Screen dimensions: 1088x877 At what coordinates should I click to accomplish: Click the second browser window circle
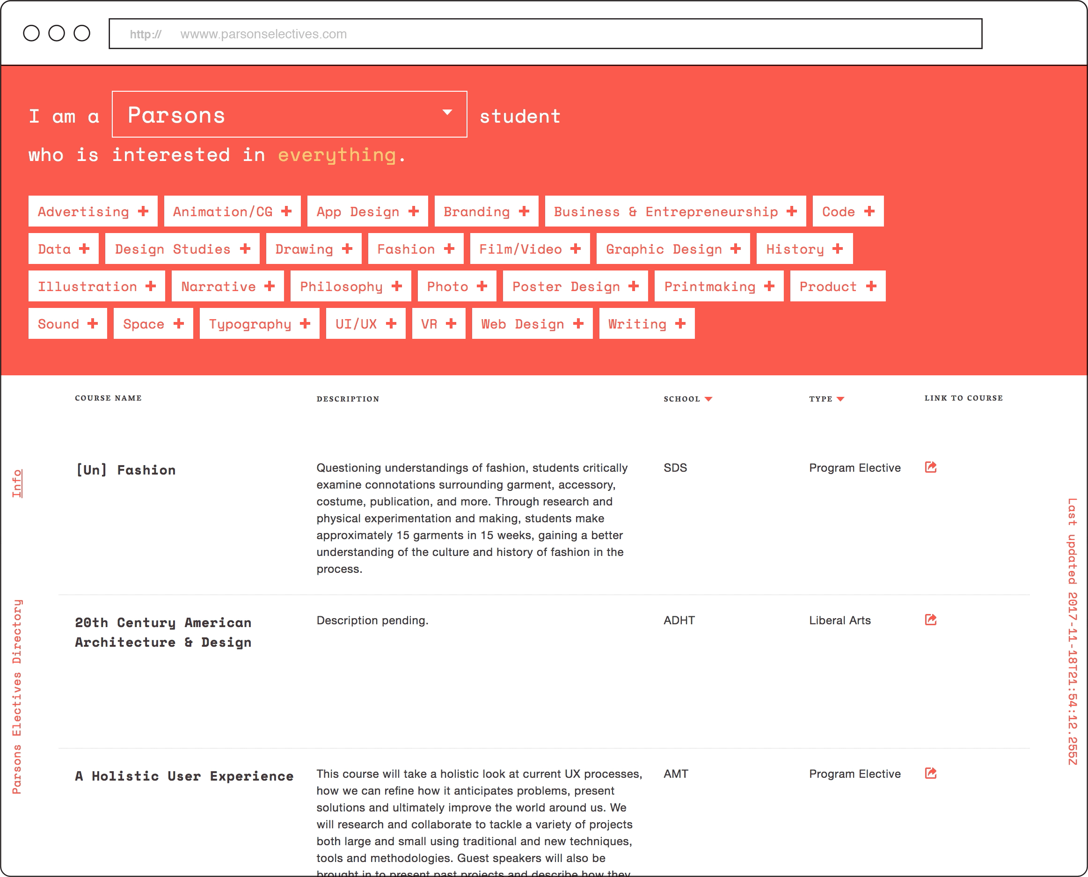57,33
